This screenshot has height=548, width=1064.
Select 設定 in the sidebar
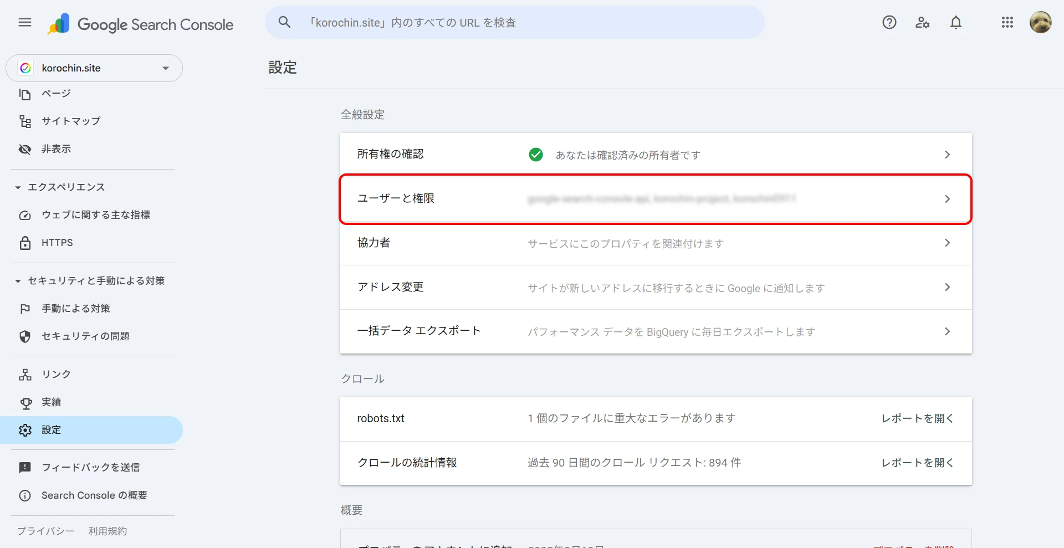[51, 430]
